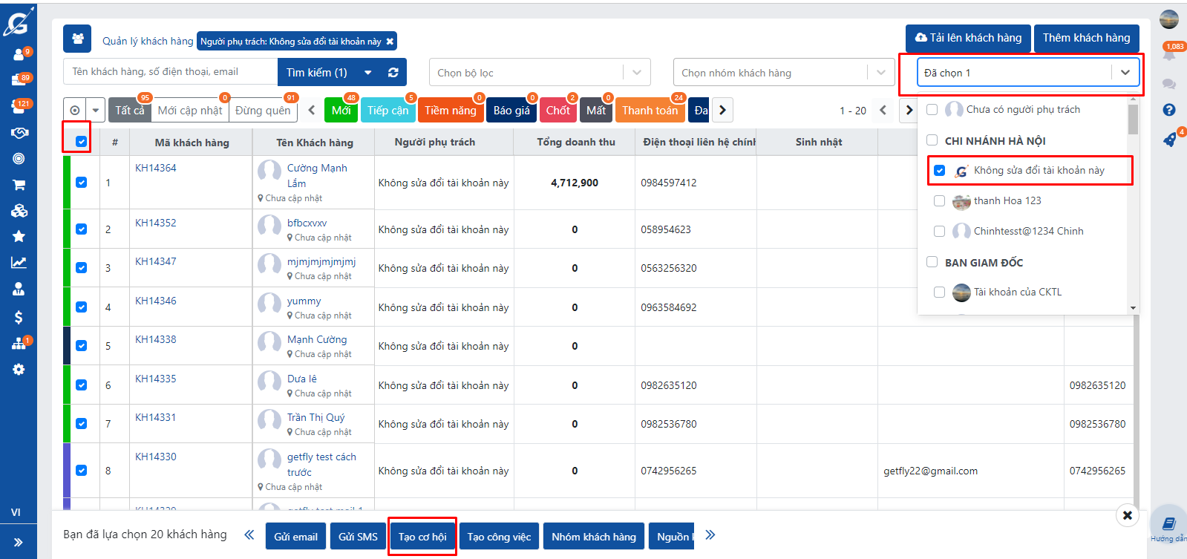Screen dimensions: 1187x559
Task: Open the line chart reports icon
Action: tap(19, 262)
